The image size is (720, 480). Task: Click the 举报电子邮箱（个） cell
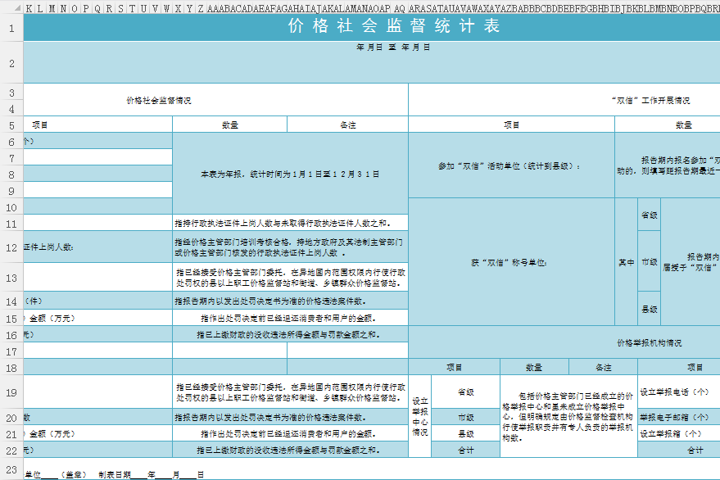tap(678, 416)
